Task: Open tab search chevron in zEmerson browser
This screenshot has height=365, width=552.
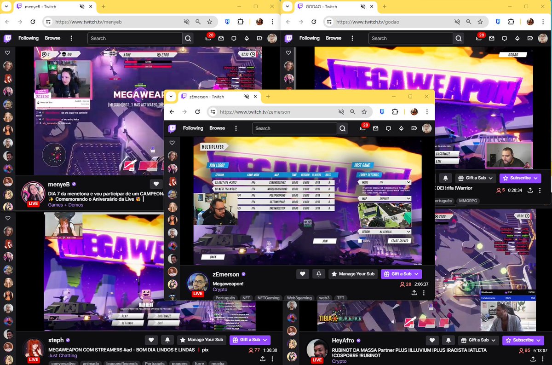Action: click(x=171, y=96)
